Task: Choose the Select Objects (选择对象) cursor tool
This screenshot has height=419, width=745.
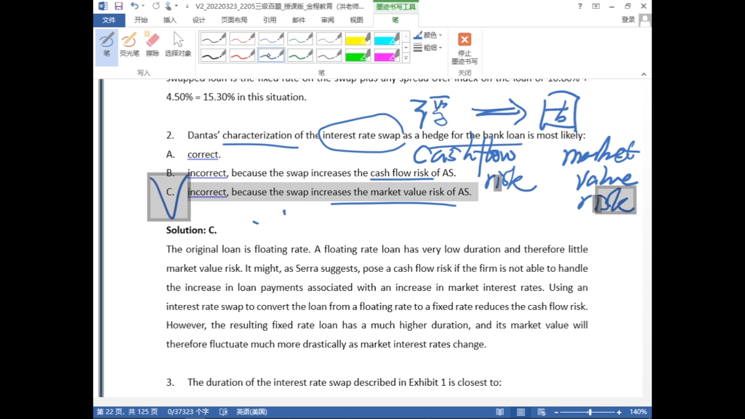Action: 178,45
